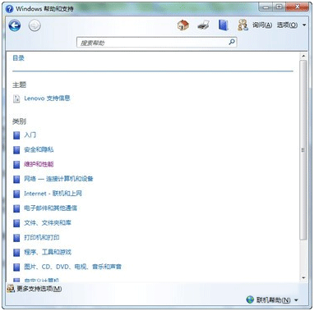
Task: Click the book icon beside 文件、文件夹和库
Action: click(x=16, y=223)
